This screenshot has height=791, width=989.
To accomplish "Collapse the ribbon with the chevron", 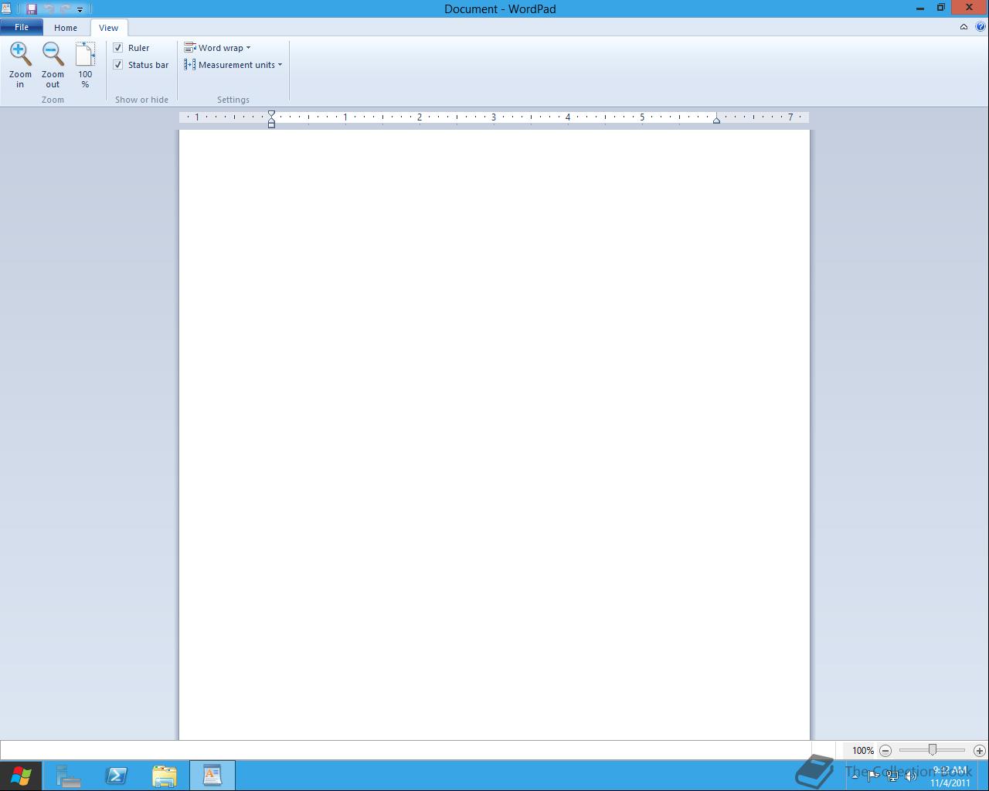I will pos(964,27).
